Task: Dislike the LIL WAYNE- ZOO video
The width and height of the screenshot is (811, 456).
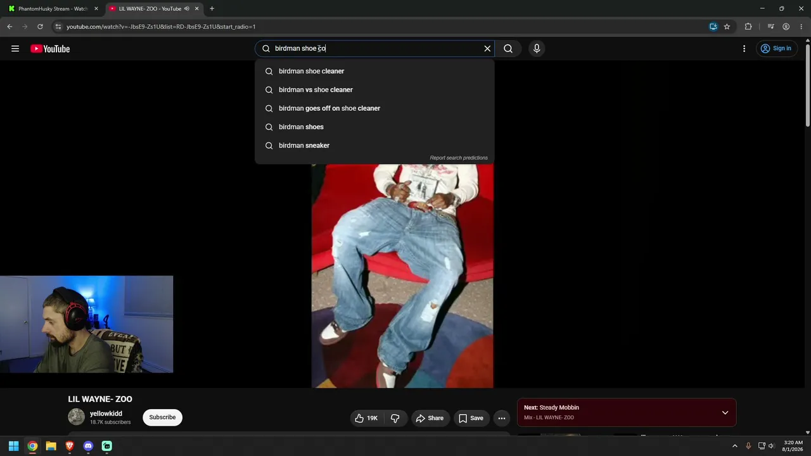Action: (x=395, y=418)
